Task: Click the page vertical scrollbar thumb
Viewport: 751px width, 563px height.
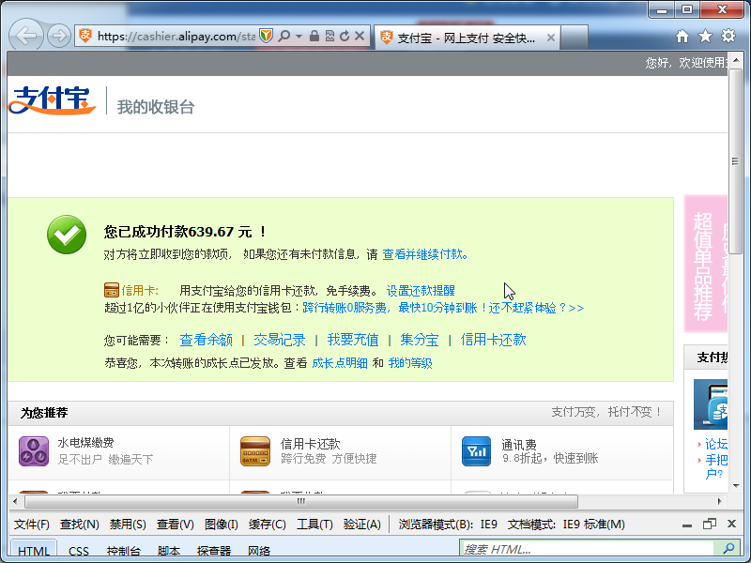Action: point(735,160)
